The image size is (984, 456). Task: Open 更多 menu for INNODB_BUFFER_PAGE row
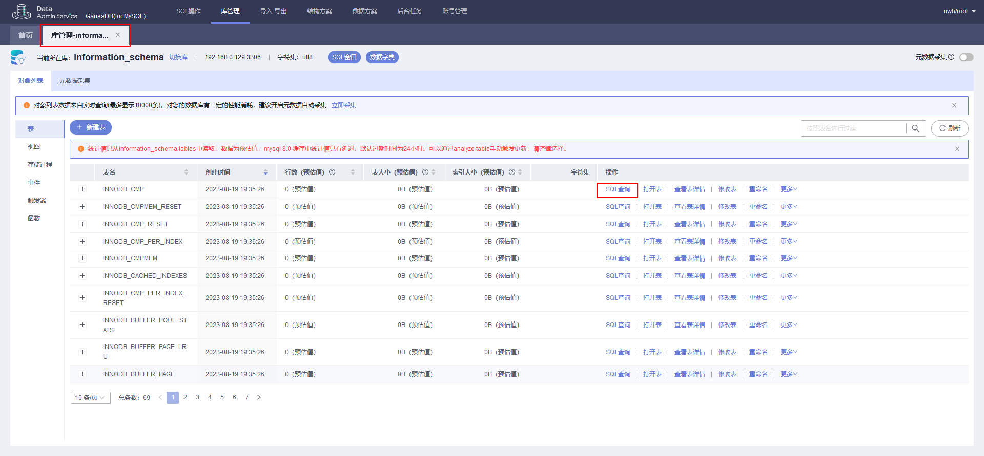click(x=789, y=374)
